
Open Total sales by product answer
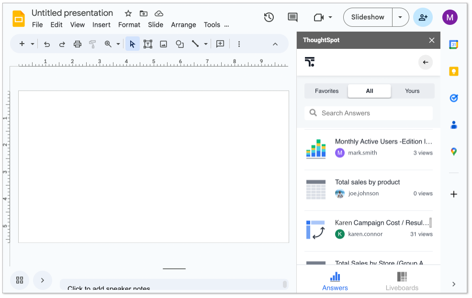click(367, 182)
